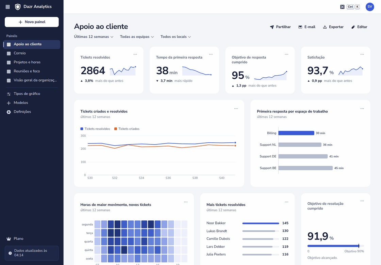Click the Tempo da primeira resposta sparkline
The height and width of the screenshot is (265, 381).
(197, 71)
